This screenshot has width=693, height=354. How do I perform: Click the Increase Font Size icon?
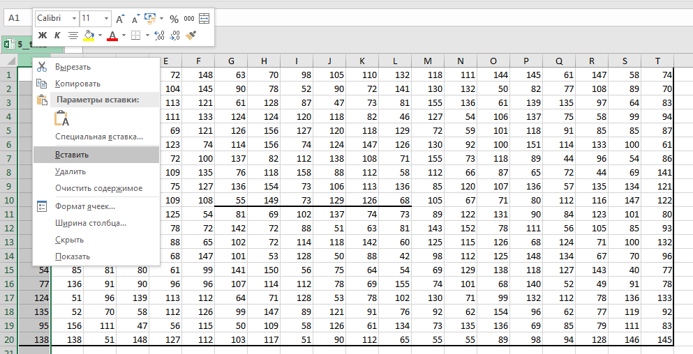(120, 19)
